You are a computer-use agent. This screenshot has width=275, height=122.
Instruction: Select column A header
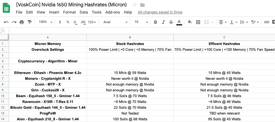pyautogui.click(x=48, y=38)
